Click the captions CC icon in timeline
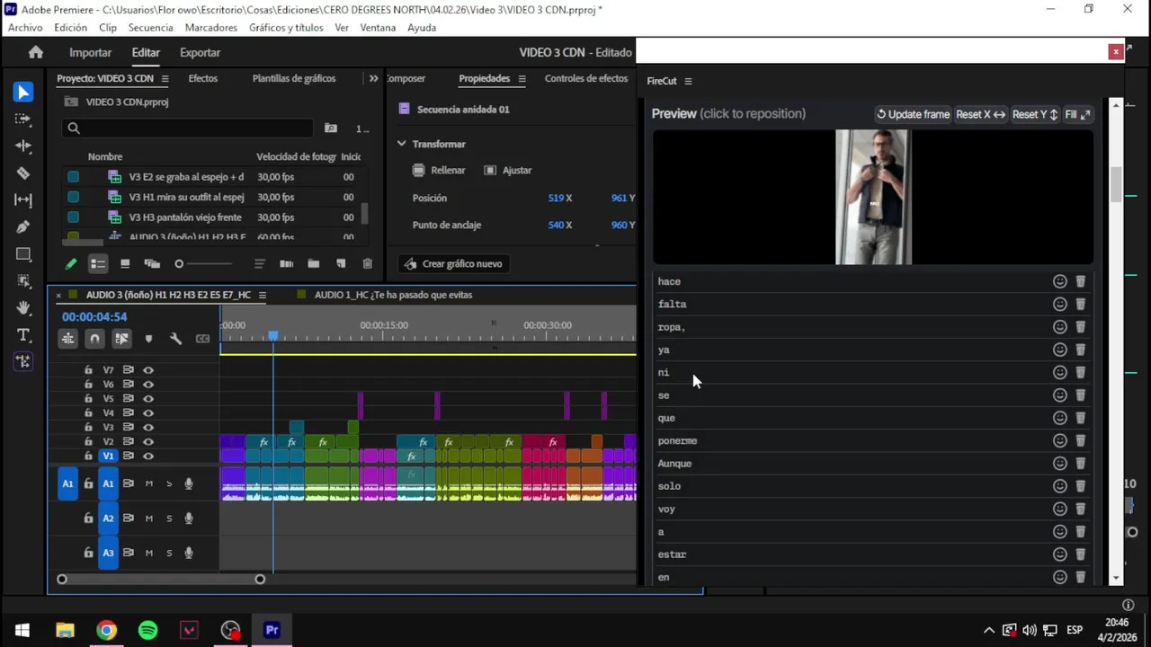The height and width of the screenshot is (647, 1151). point(202,339)
